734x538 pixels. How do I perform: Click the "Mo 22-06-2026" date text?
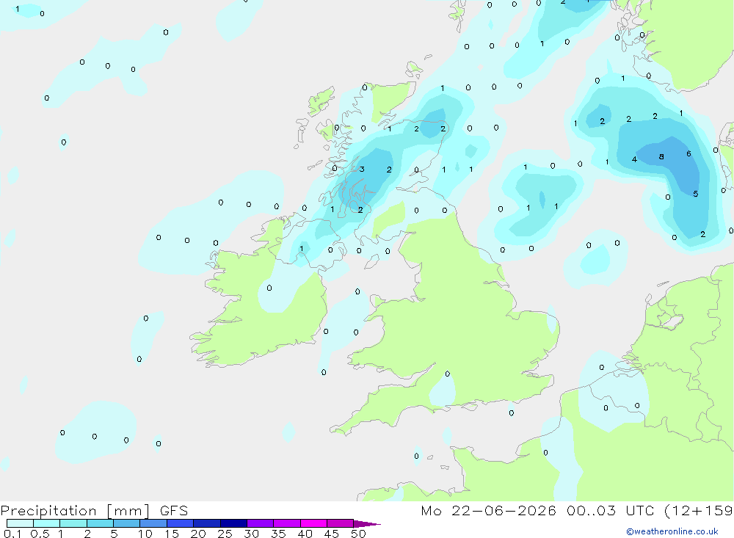pyautogui.click(x=488, y=511)
